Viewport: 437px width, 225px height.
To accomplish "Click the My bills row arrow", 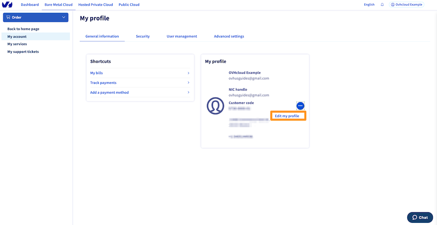I will [188, 73].
